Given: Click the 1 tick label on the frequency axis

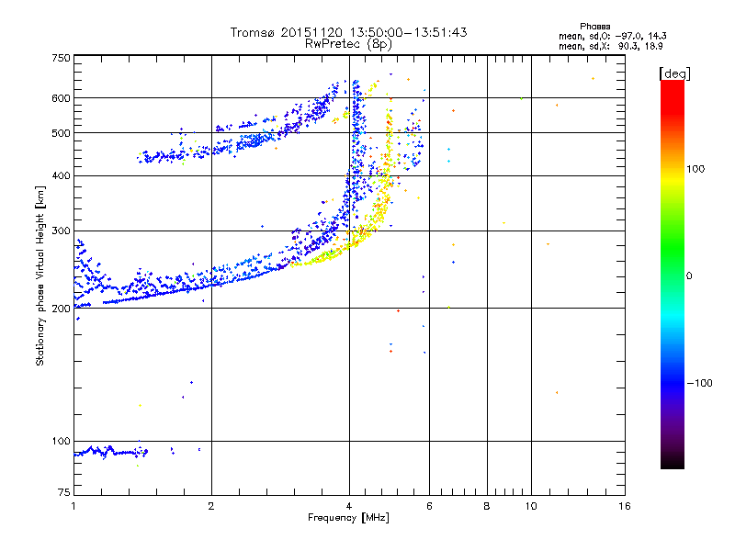Looking at the screenshot, I should (x=73, y=506).
